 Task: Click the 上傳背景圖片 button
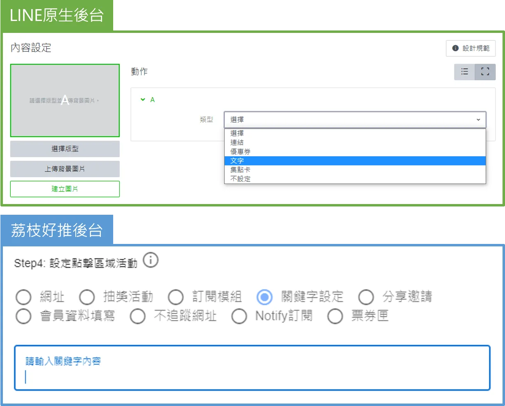(65, 169)
